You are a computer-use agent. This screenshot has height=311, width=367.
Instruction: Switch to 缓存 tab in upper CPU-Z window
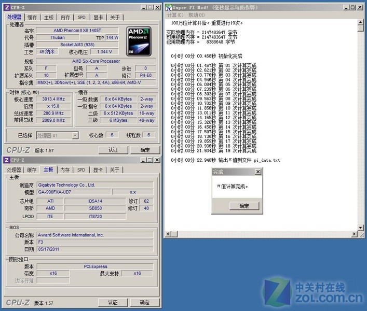pos(32,17)
